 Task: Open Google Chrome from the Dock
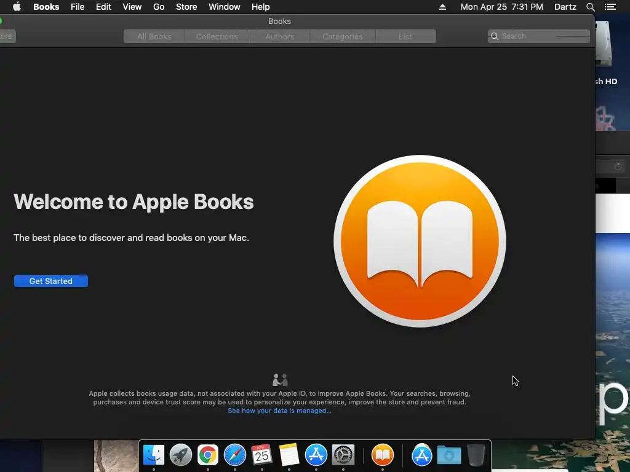coord(208,455)
